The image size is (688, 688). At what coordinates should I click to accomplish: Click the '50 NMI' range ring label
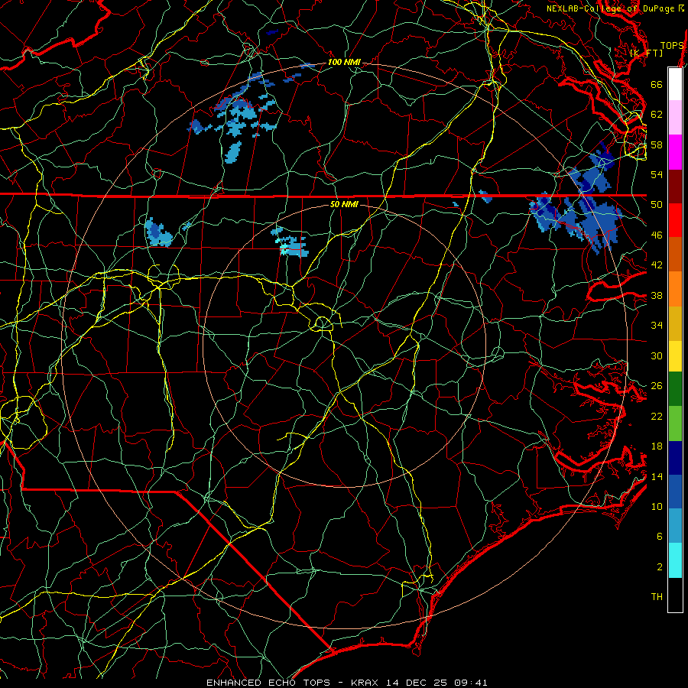[344, 204]
